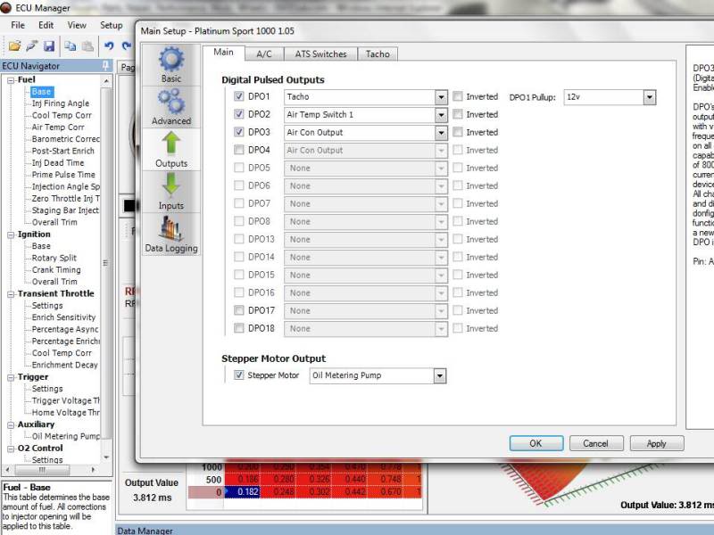
Task: Click the Paste toolbar icon
Action: click(87, 46)
